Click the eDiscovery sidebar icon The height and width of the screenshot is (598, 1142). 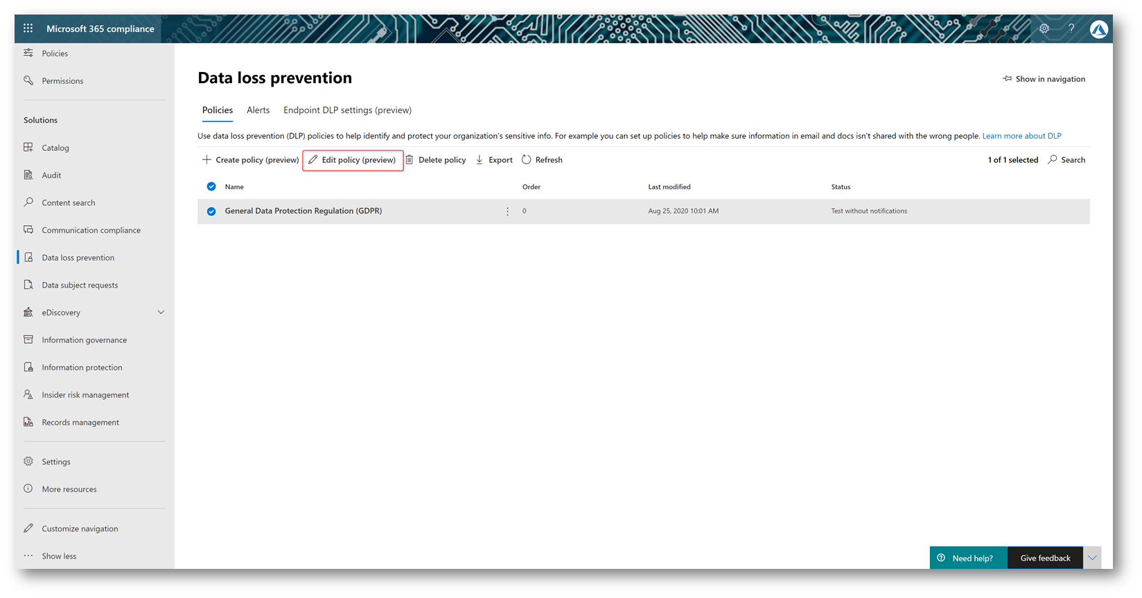(28, 312)
